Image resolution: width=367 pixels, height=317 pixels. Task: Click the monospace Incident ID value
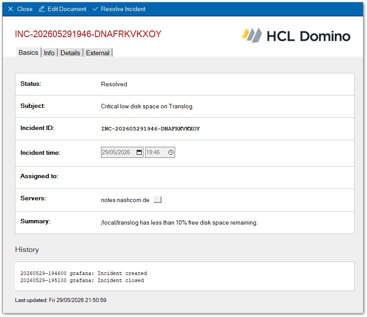[150, 129]
